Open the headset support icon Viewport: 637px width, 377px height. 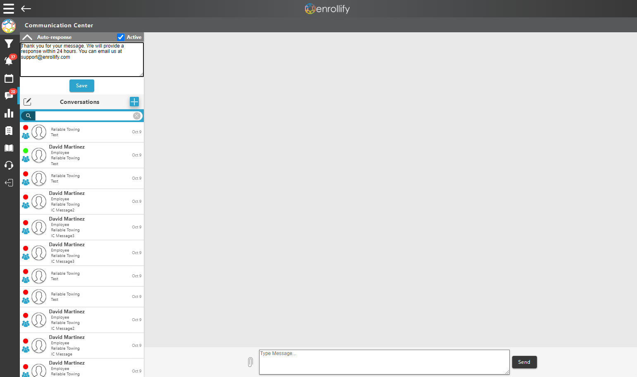pyautogui.click(x=9, y=166)
